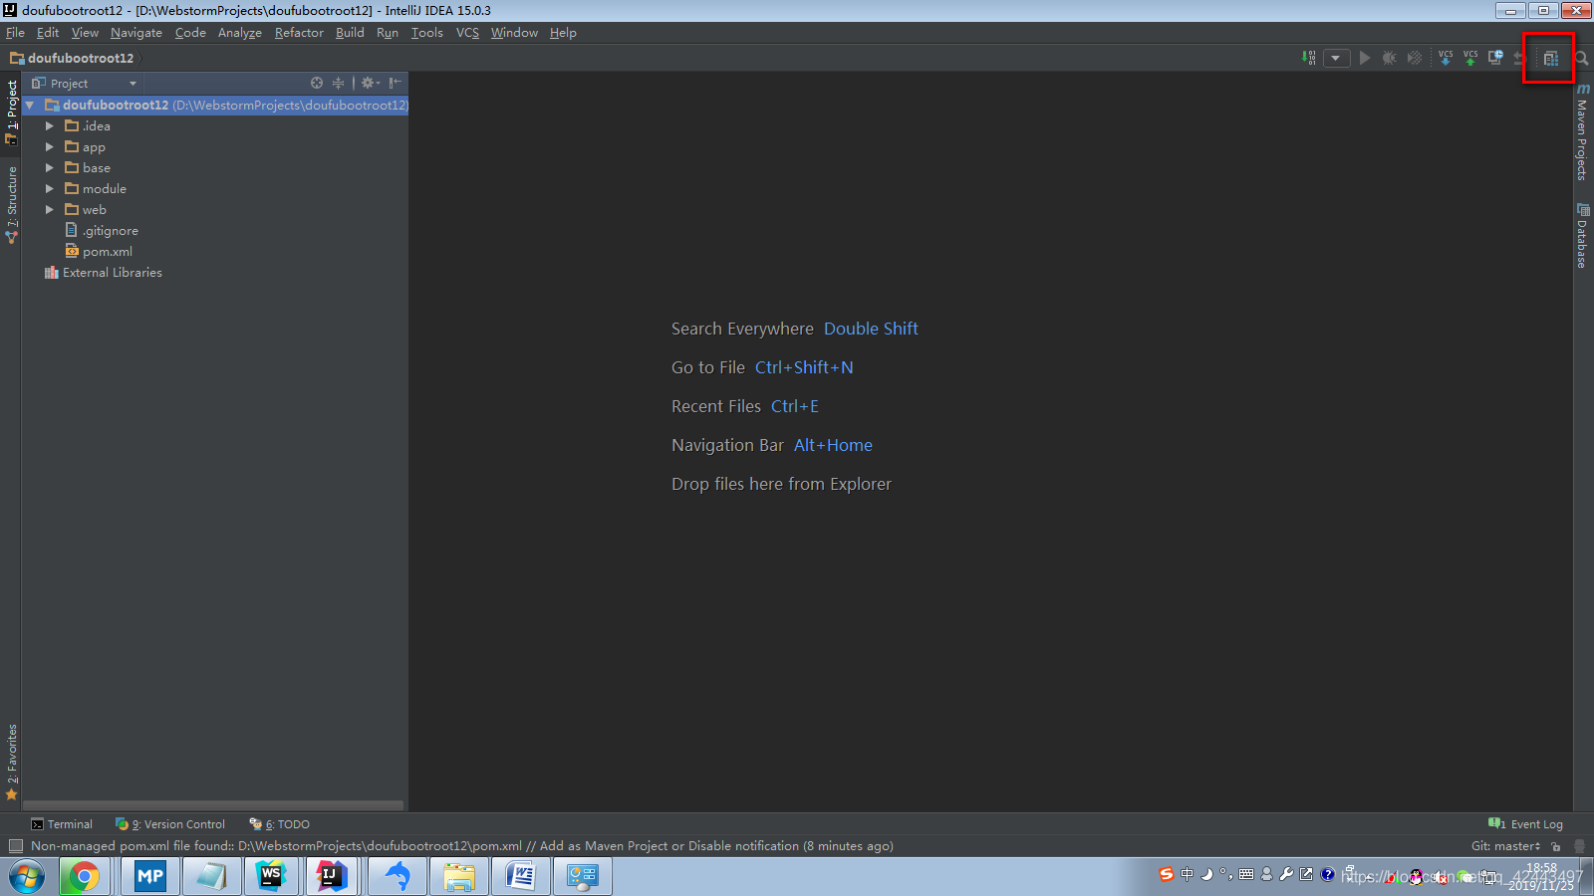Select the .gitignore file

click(102, 230)
